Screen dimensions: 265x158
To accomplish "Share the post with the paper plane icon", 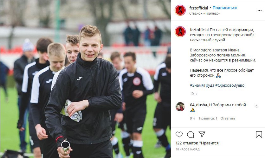I will [202, 134].
